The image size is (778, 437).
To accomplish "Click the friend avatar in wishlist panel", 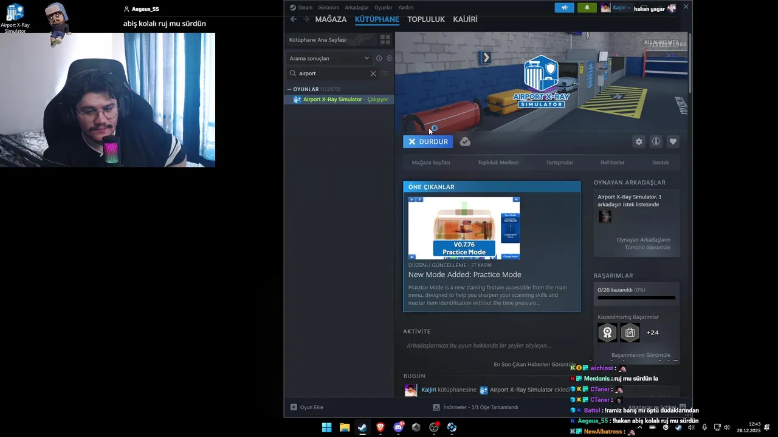I will (605, 217).
